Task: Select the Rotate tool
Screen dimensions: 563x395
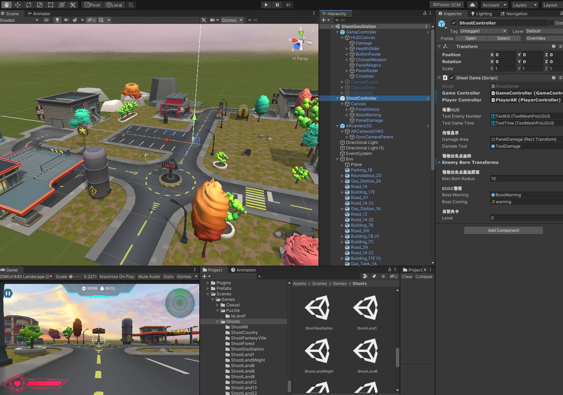Action: point(28,5)
